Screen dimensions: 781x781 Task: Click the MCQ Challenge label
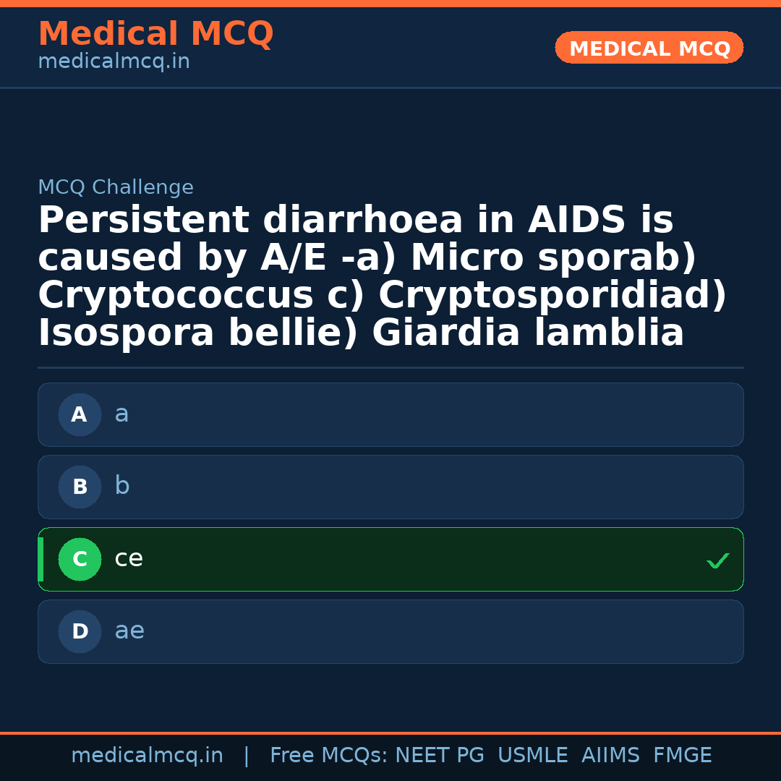[x=116, y=188]
